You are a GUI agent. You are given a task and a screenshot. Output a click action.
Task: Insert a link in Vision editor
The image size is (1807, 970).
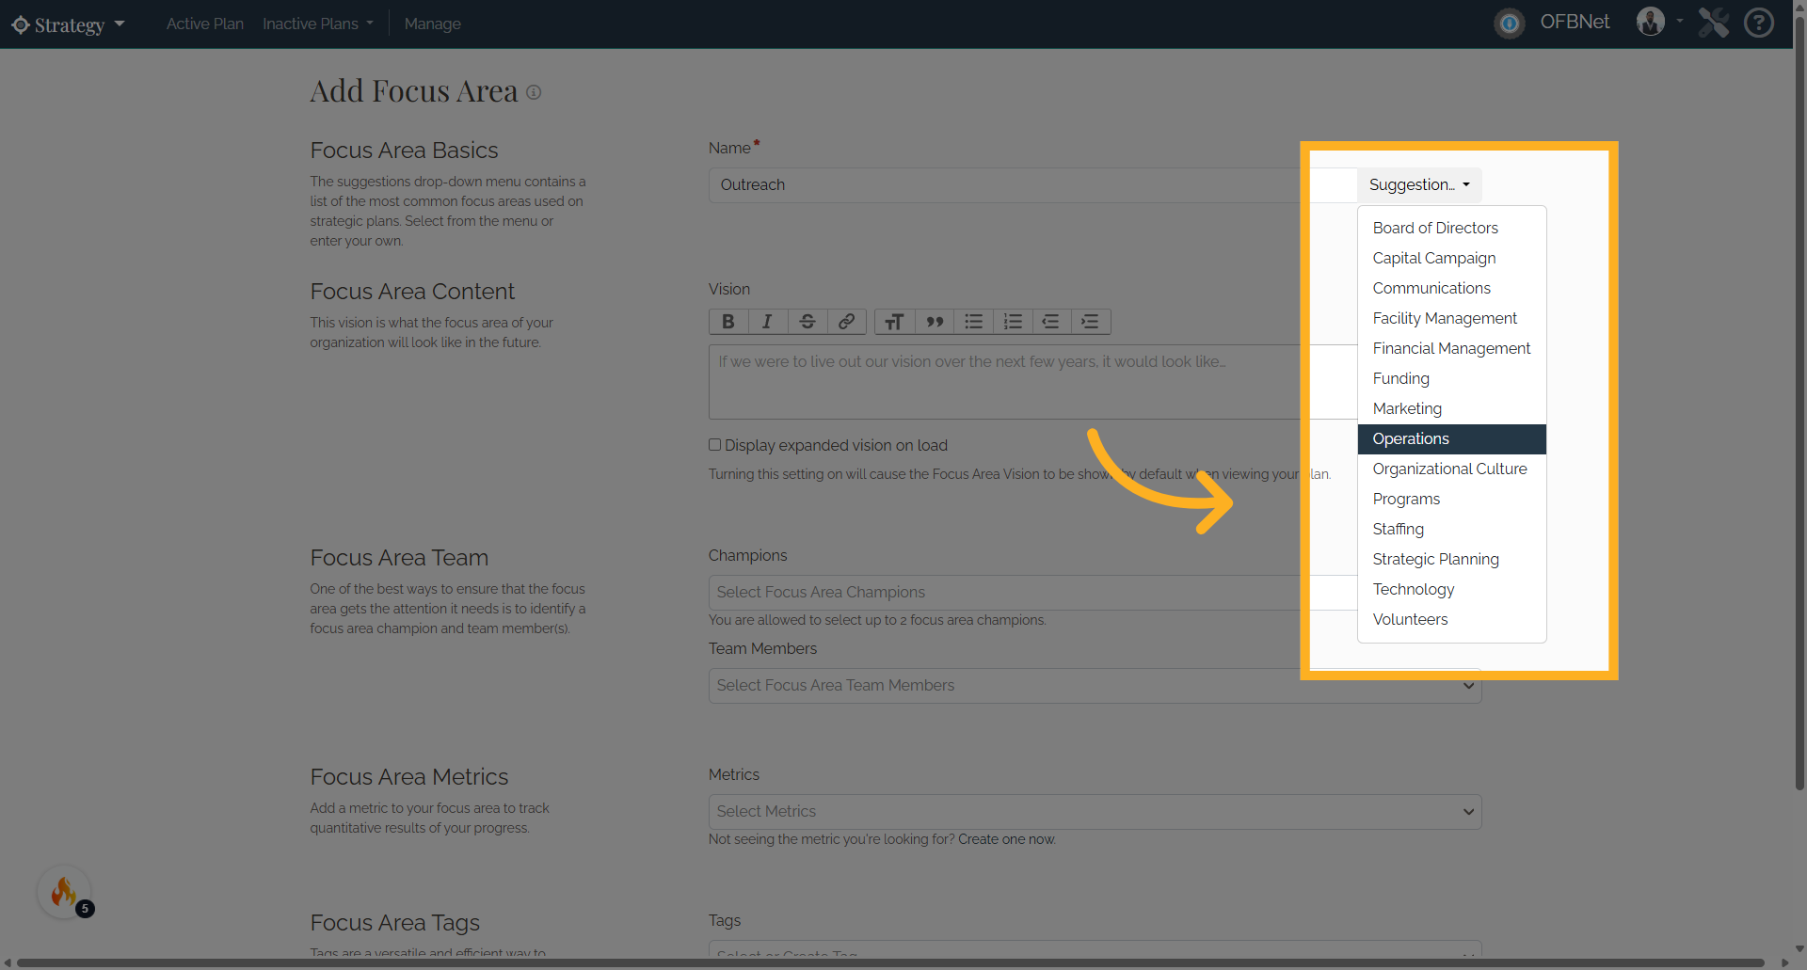pyautogui.click(x=847, y=322)
